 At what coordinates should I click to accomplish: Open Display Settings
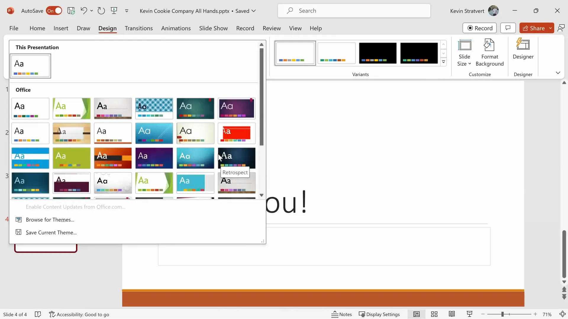click(379, 314)
